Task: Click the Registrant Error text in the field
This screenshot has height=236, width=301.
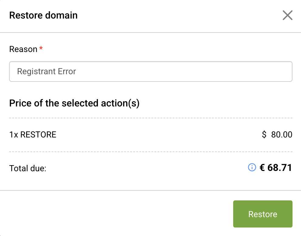Action: [x=47, y=71]
